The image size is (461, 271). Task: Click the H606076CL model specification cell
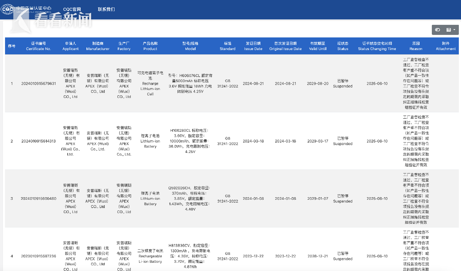click(x=191, y=83)
